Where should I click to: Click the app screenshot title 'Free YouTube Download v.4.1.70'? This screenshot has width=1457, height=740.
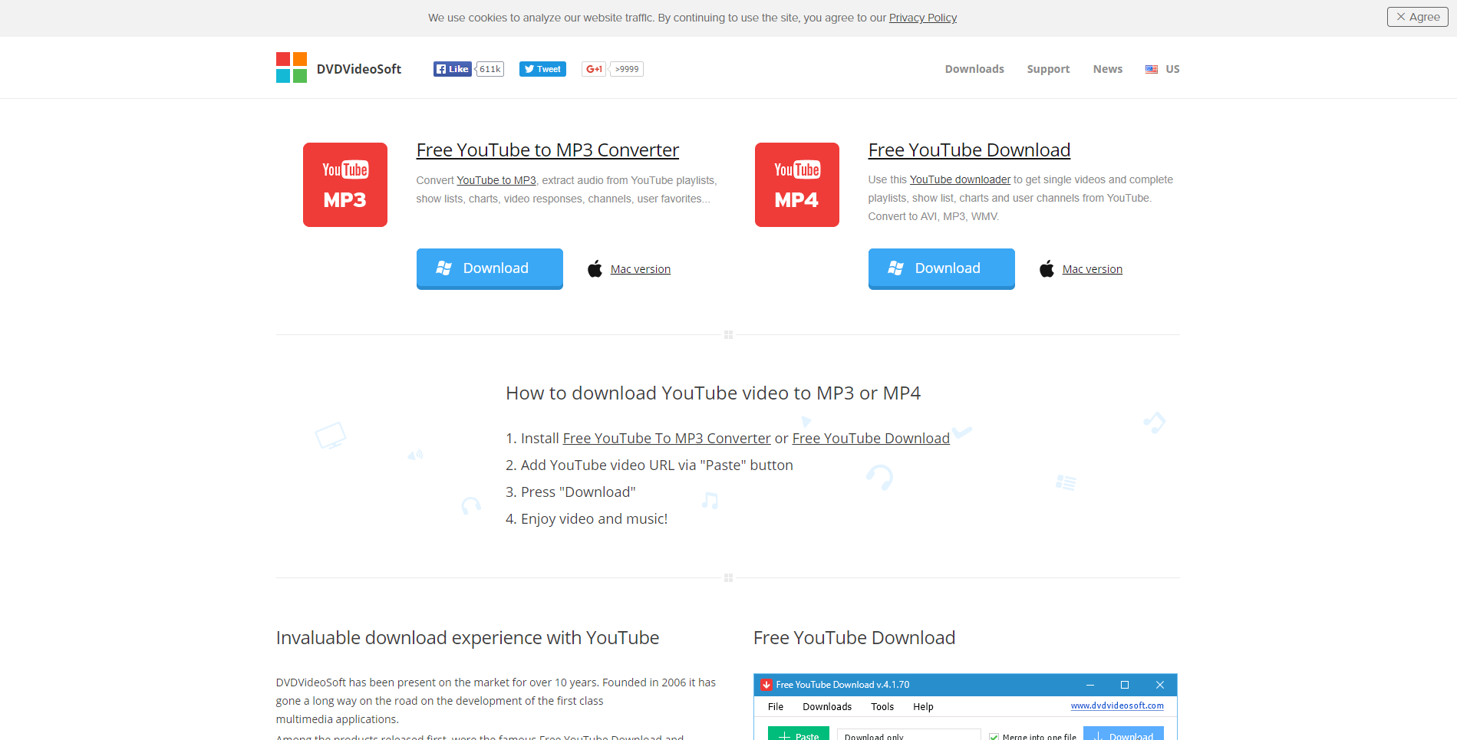pos(842,685)
